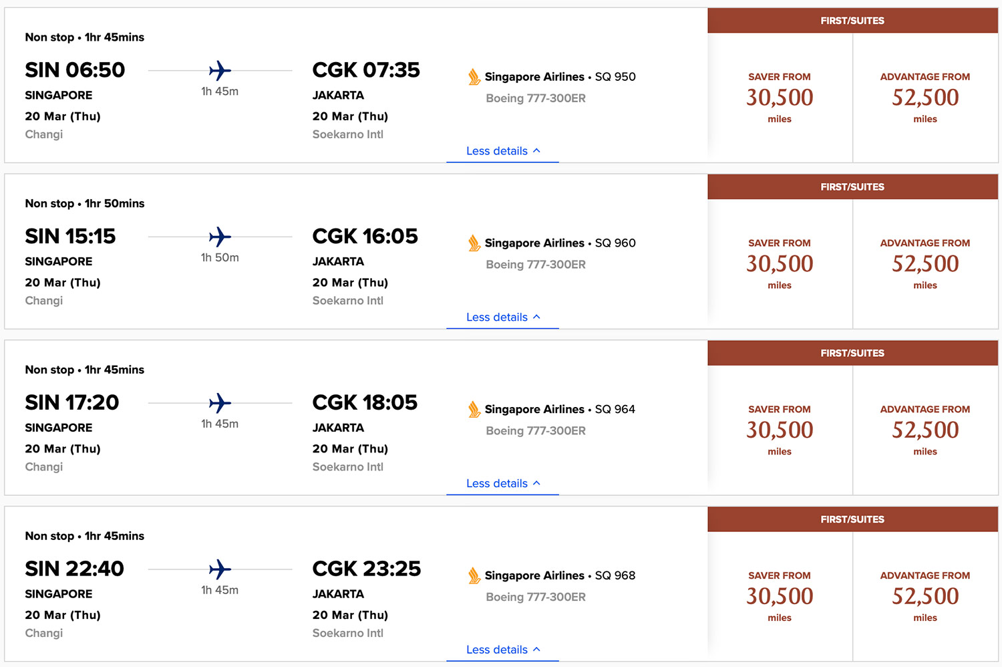Collapse details for the 15:15 departure flight

(x=502, y=317)
